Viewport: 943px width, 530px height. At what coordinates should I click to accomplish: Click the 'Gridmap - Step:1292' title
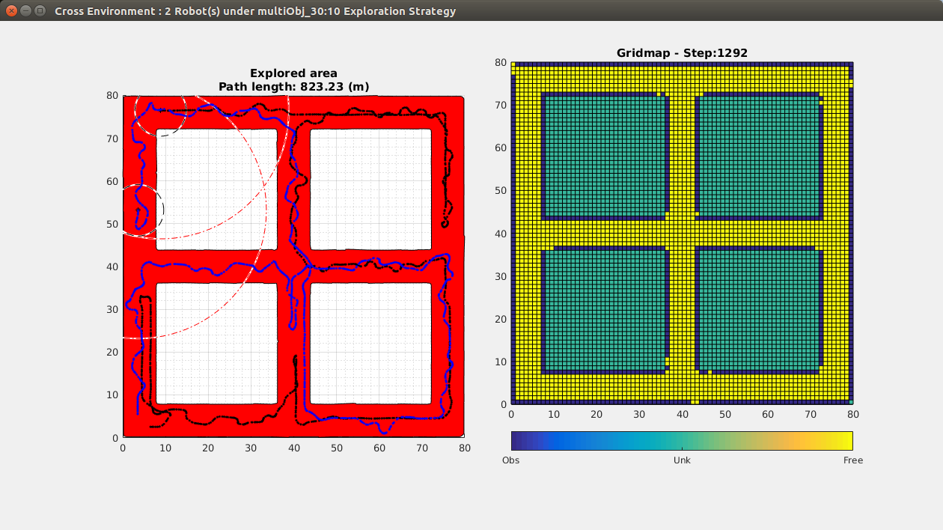[x=682, y=53]
